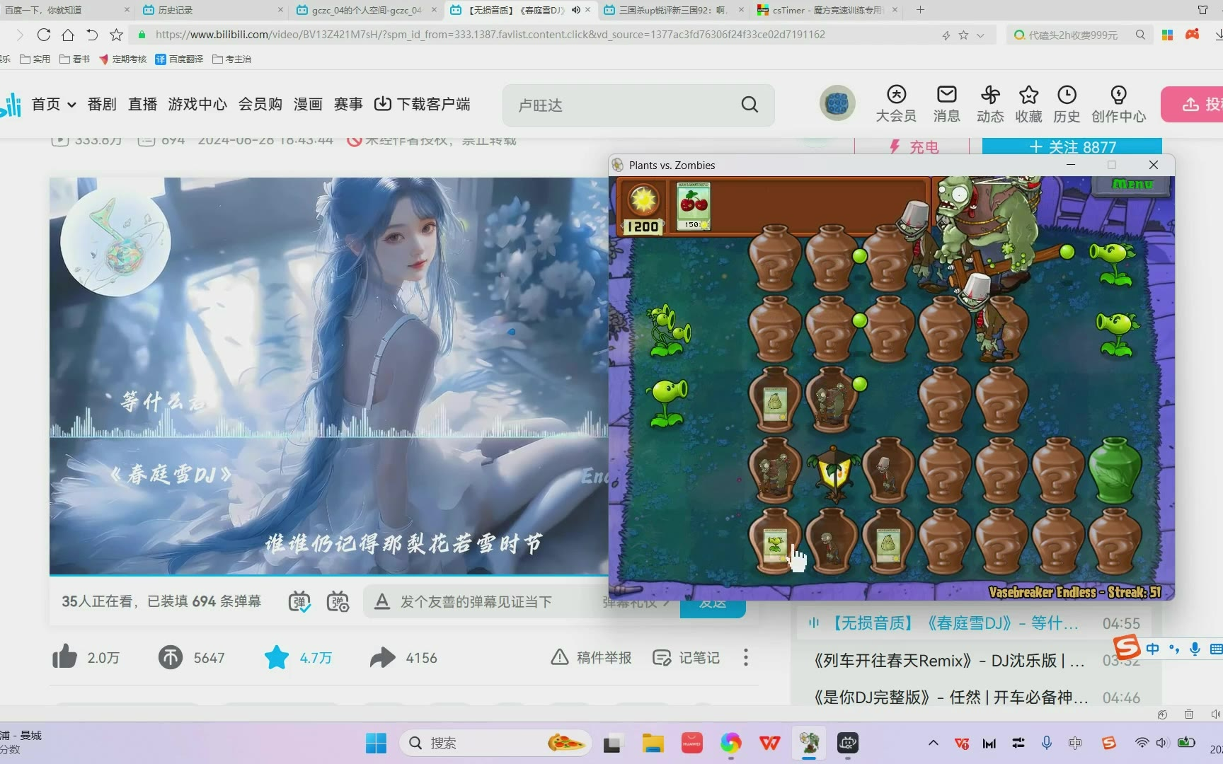Open the Creation Center lightbulb icon
1223x764 pixels.
click(1118, 95)
